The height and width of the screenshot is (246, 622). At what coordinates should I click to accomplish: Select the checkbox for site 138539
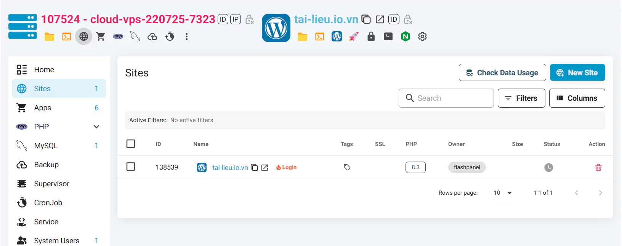tap(131, 167)
